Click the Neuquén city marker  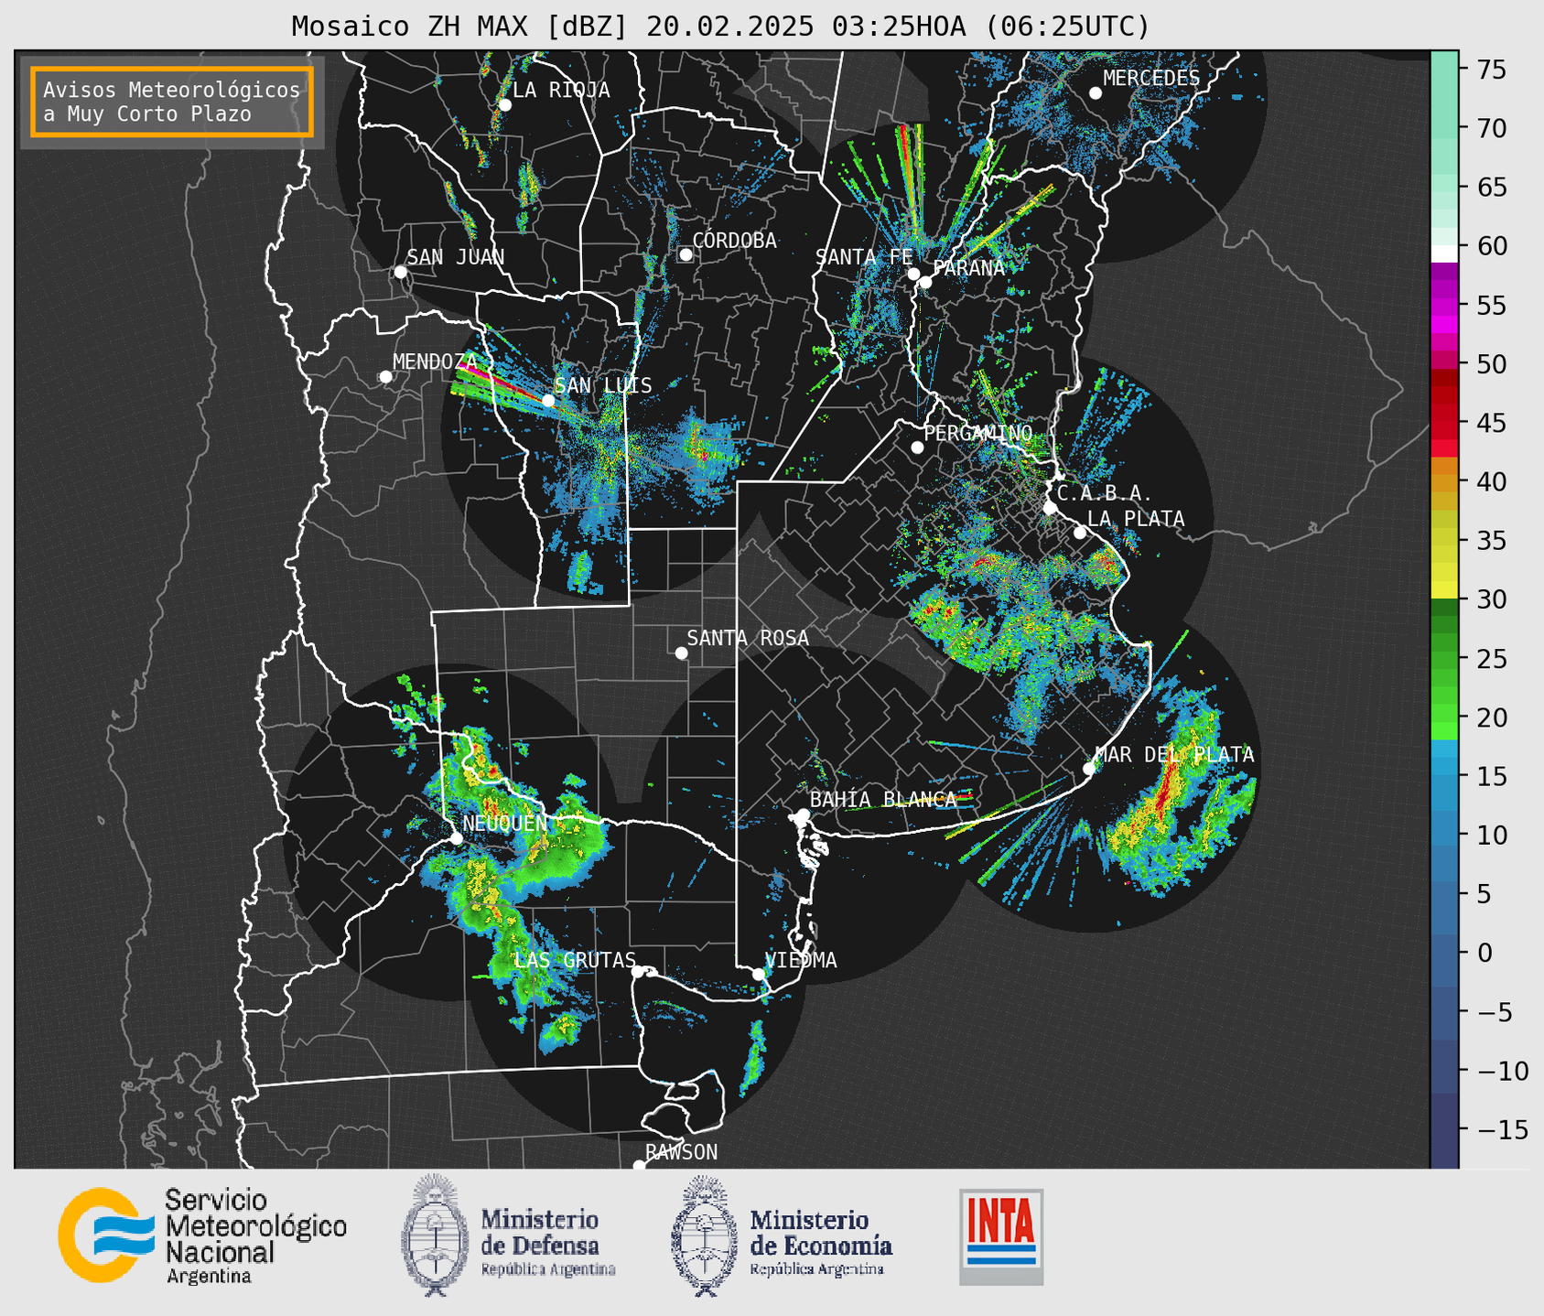456,838
